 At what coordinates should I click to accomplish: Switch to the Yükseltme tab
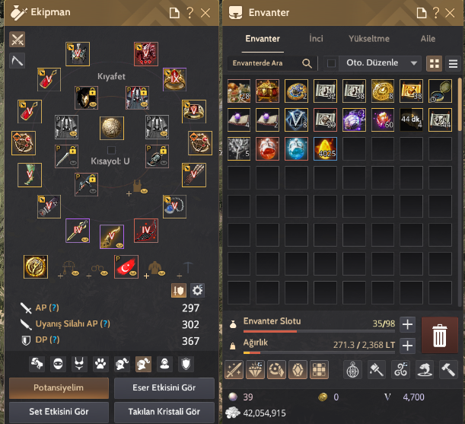coord(369,39)
